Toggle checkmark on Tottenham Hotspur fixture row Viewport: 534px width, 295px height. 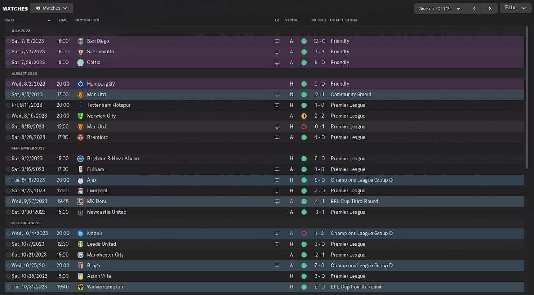(x=8, y=105)
